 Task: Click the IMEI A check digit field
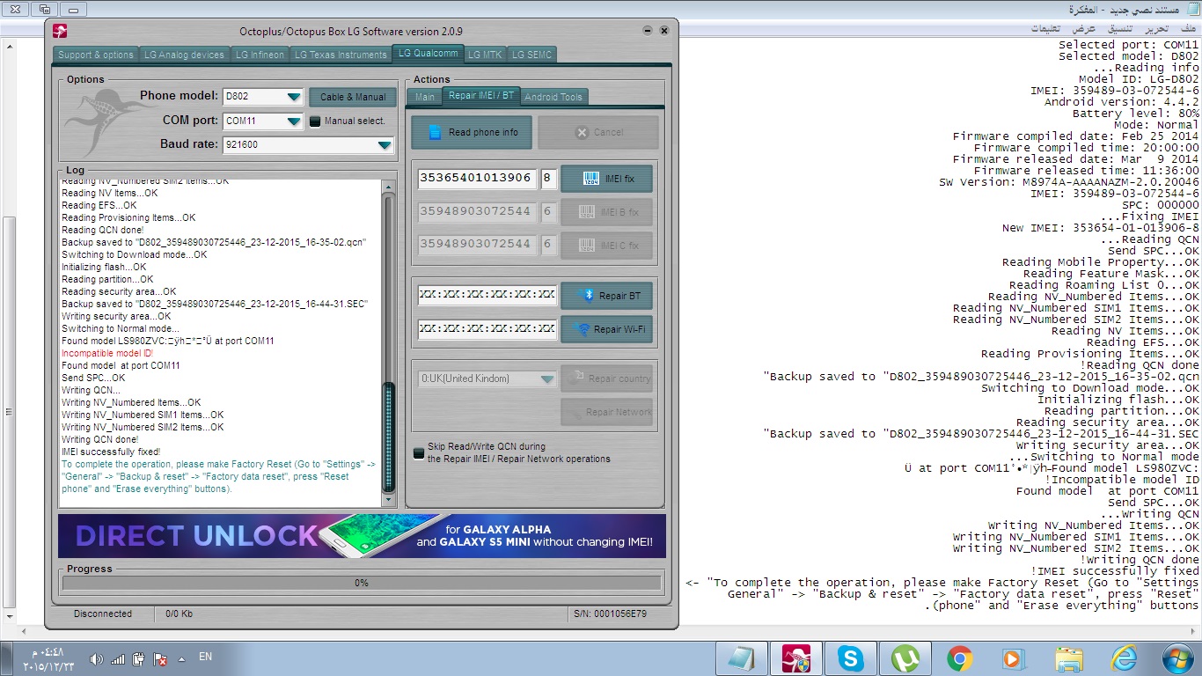point(548,178)
